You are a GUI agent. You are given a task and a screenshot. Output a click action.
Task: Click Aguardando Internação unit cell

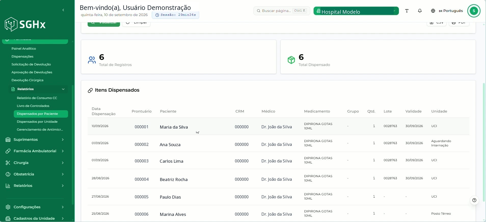coord(441,143)
